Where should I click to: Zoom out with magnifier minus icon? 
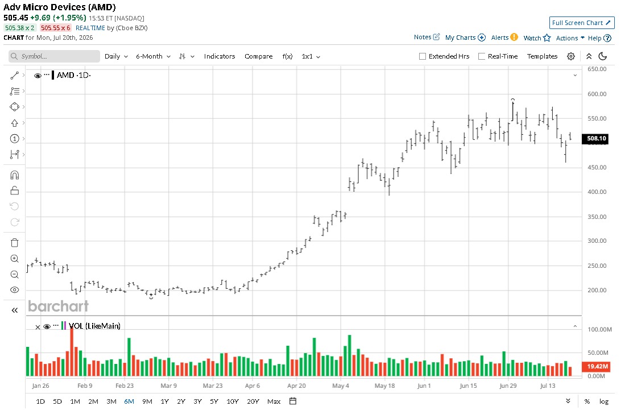coord(14,275)
